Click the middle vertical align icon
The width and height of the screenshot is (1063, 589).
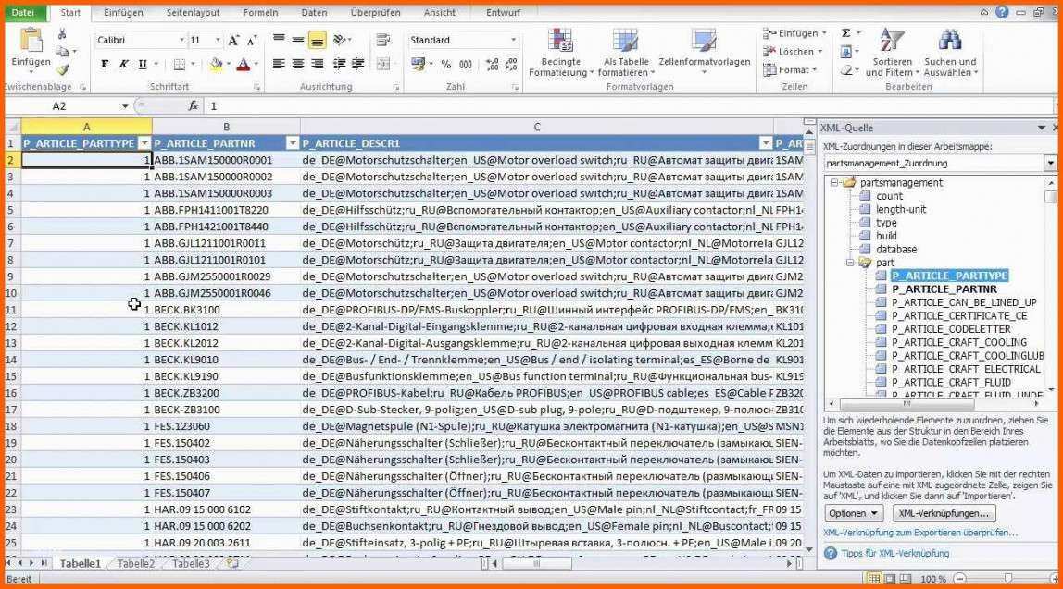pyautogui.click(x=297, y=40)
